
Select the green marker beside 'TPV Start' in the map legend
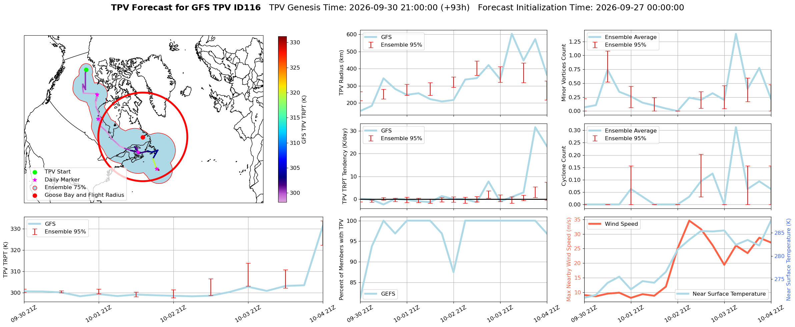35,172
